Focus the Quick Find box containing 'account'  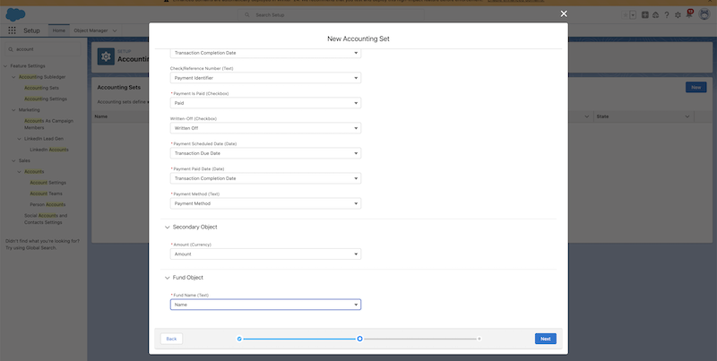(42, 49)
